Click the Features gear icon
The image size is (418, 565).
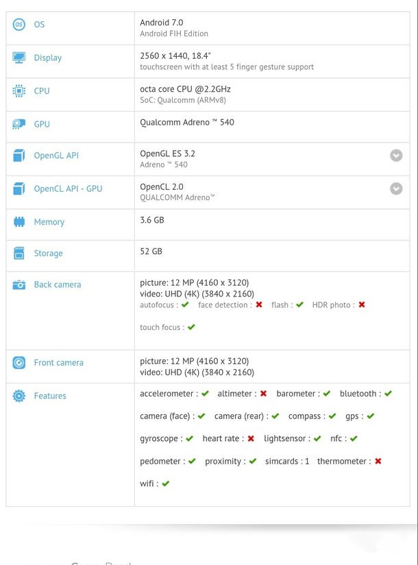[19, 396]
